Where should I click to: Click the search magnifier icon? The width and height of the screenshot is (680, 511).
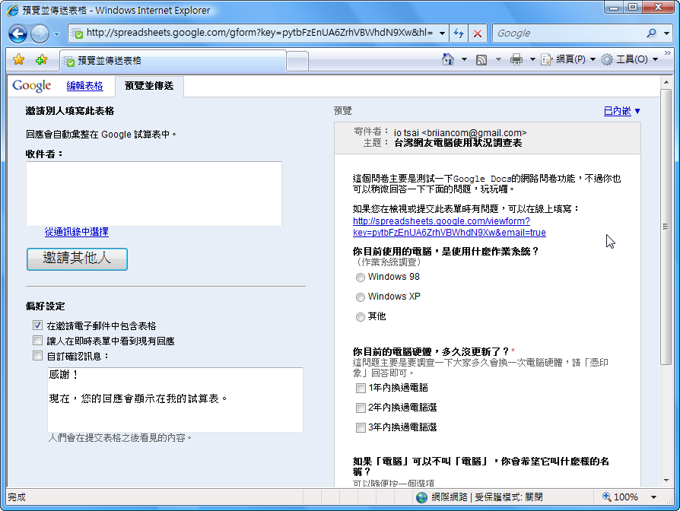click(651, 33)
